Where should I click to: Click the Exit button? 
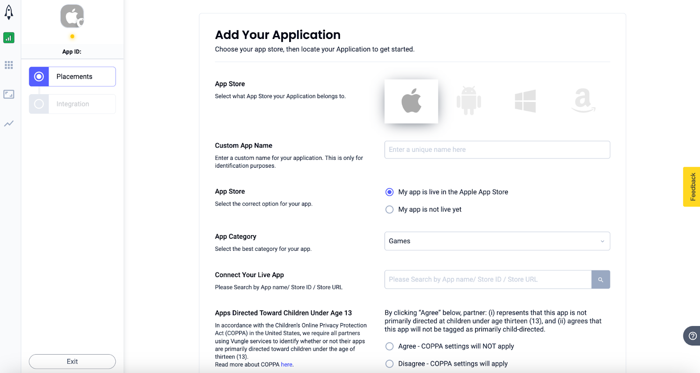tap(72, 362)
